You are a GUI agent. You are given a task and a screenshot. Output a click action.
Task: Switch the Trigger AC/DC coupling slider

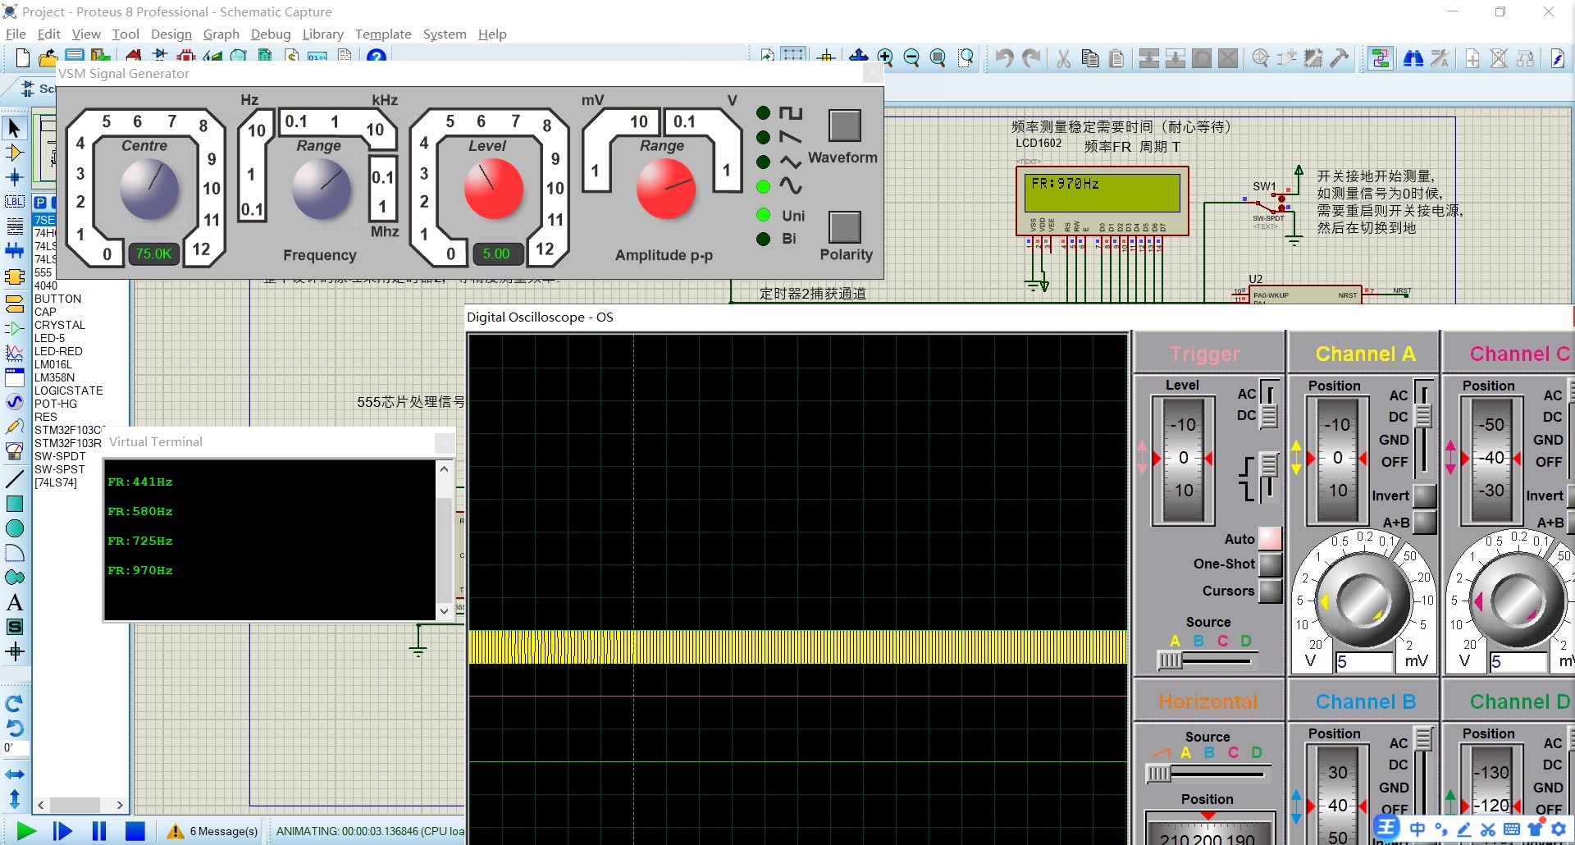click(1268, 404)
